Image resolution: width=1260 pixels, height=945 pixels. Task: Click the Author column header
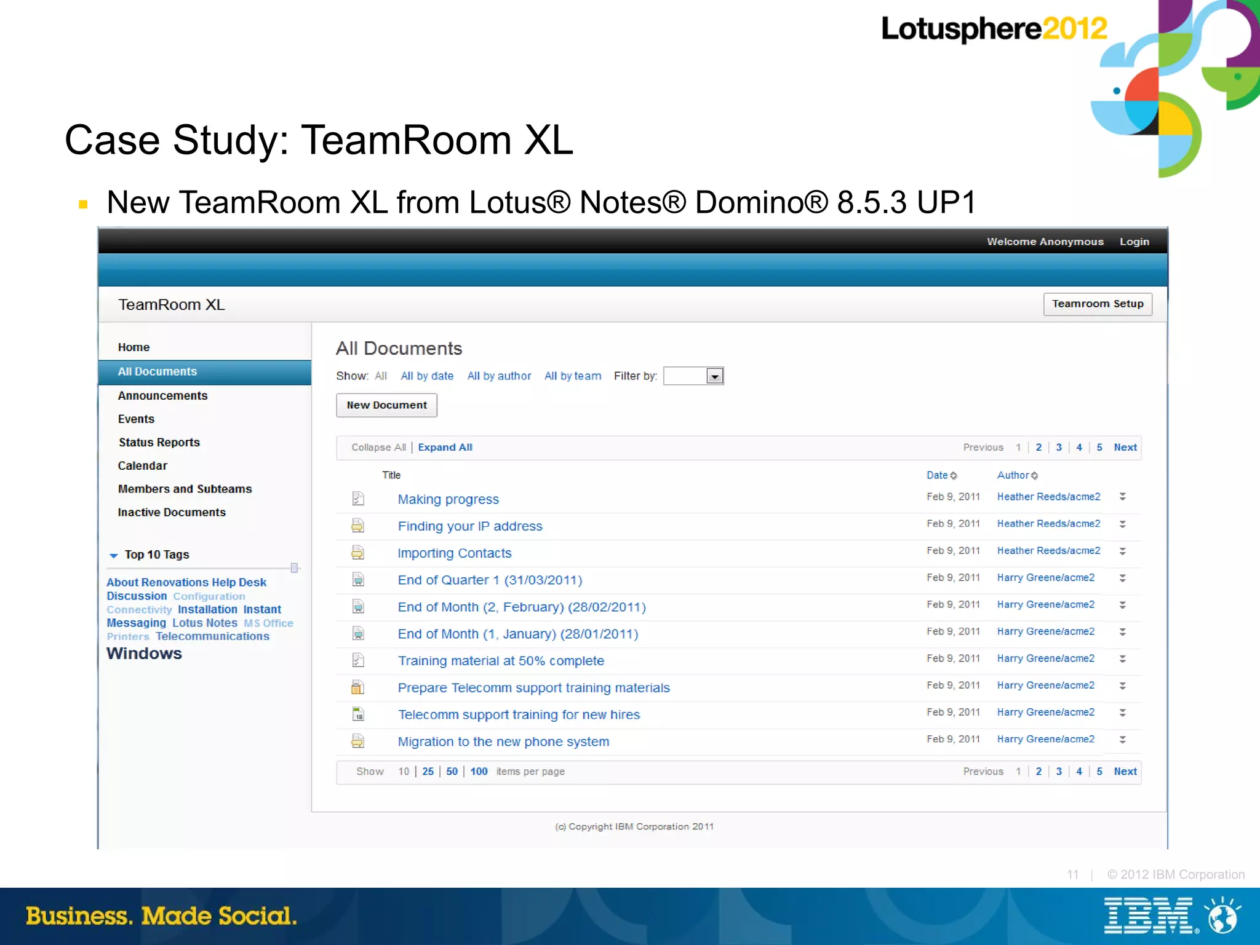(1013, 475)
